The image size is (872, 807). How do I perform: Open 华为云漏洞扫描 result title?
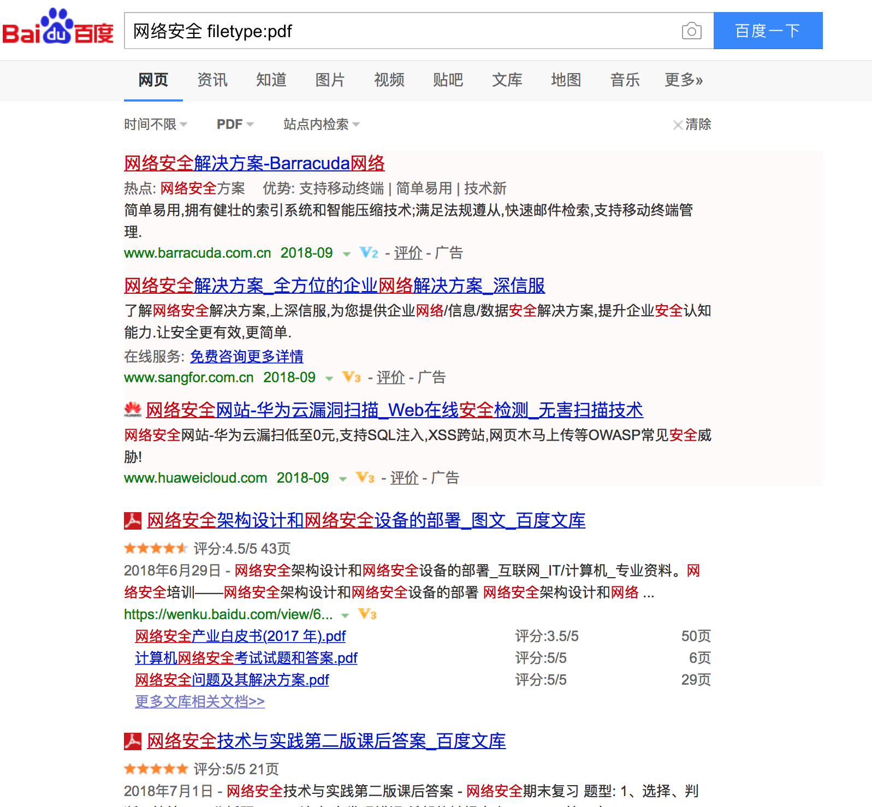[395, 410]
